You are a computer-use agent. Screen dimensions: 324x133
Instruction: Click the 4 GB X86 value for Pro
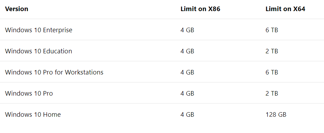tap(187, 94)
